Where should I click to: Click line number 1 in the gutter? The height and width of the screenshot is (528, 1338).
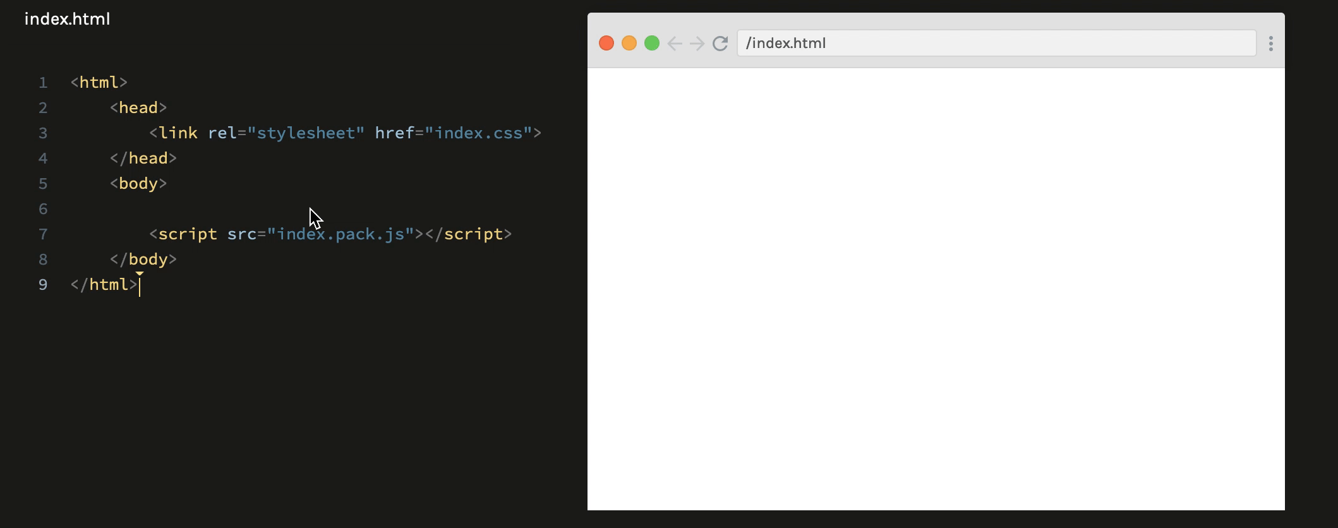(x=43, y=83)
